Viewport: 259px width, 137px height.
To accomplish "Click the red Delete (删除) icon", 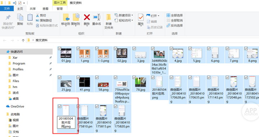I will click(x=87, y=17).
